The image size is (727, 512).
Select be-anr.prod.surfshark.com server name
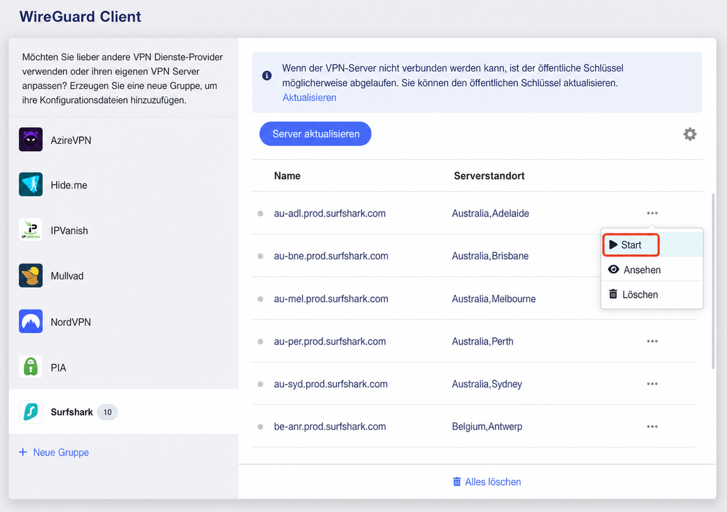[x=329, y=427]
